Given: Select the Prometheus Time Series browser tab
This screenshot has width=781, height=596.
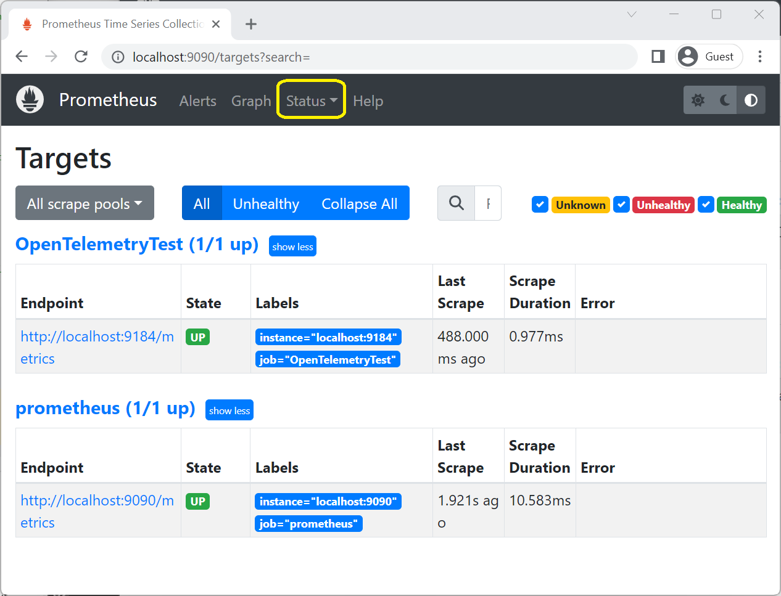Looking at the screenshot, I should [x=120, y=24].
